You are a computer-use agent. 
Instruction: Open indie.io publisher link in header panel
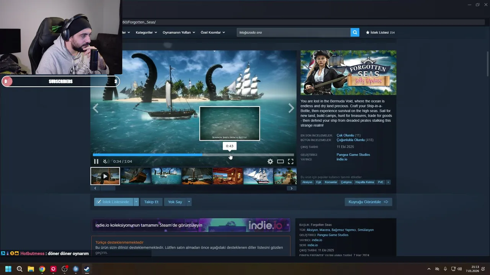pyautogui.click(x=342, y=159)
